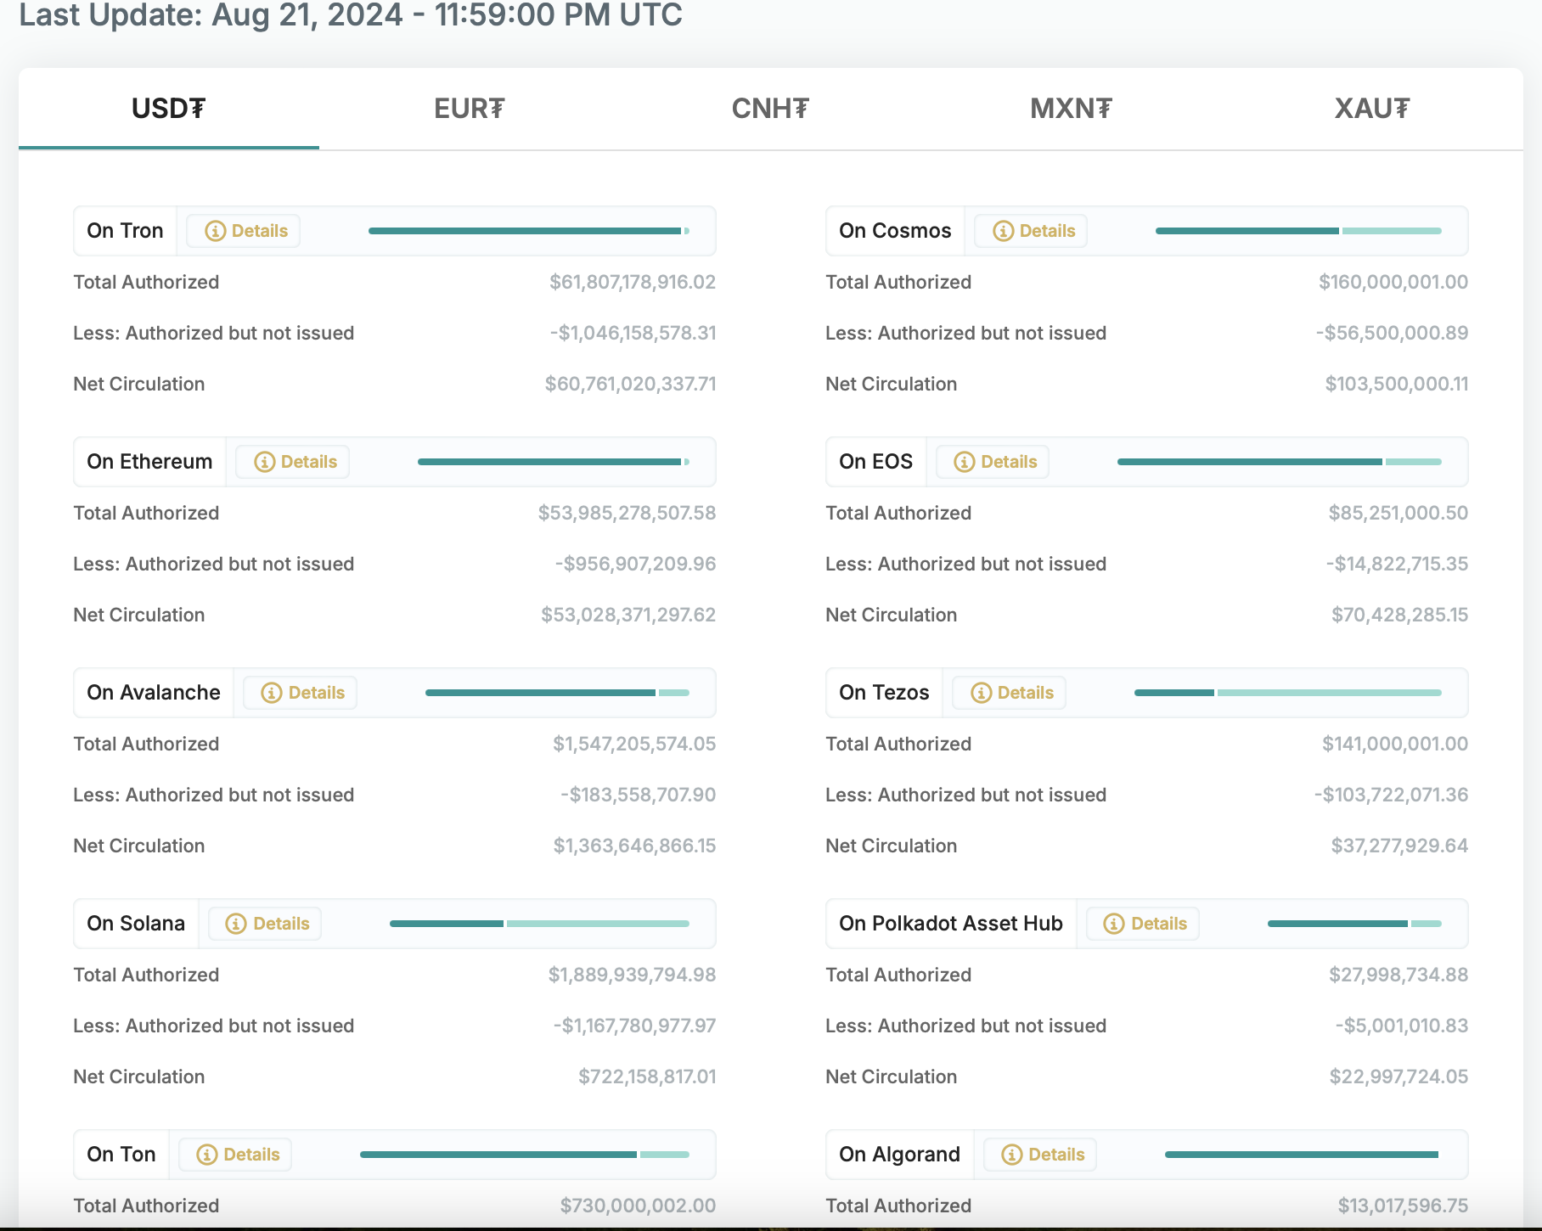This screenshot has height=1231, width=1542.
Task: Click the info icon beside On Ethereum
Action: pos(265,462)
